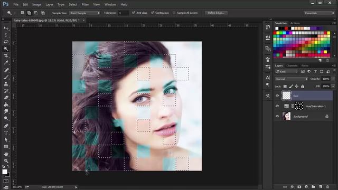
Task: Click the New Selection mode icon
Action: tap(22, 13)
